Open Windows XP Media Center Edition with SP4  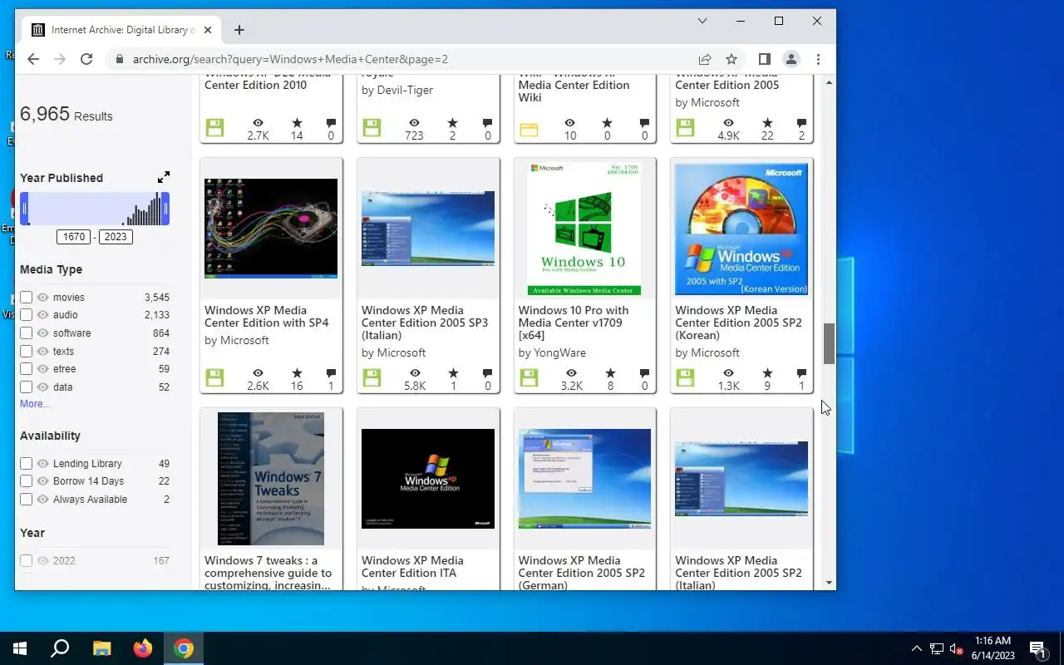267,317
